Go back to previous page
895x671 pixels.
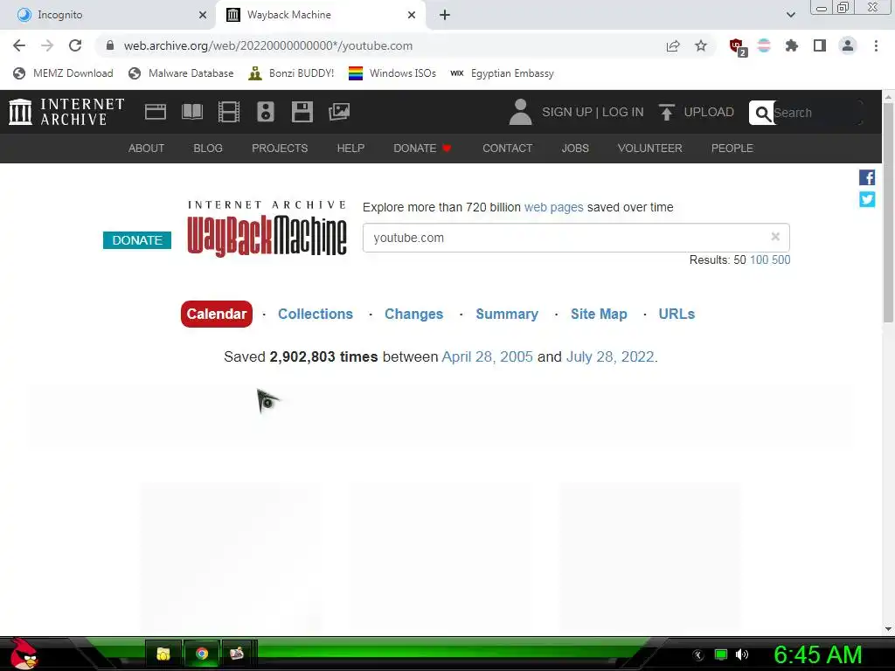coord(19,45)
